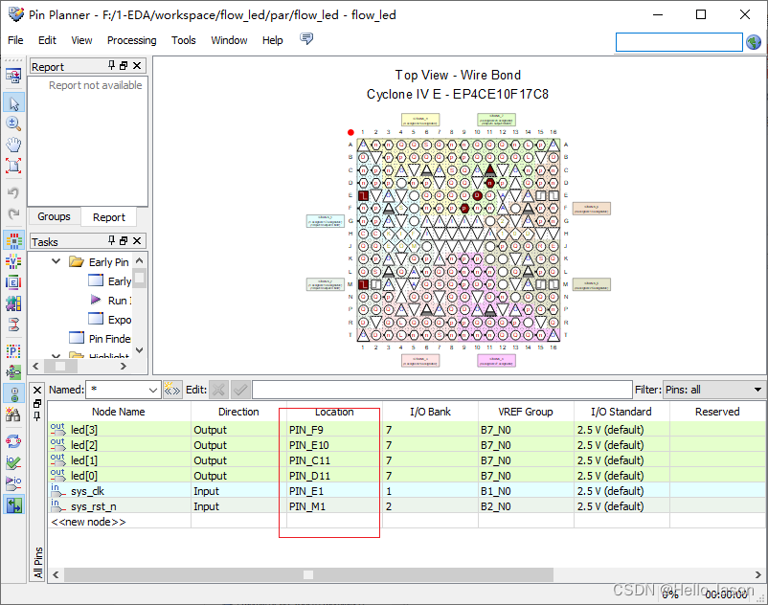The image size is (768, 605).
Task: Pin the Tasks panel
Action: 112,240
